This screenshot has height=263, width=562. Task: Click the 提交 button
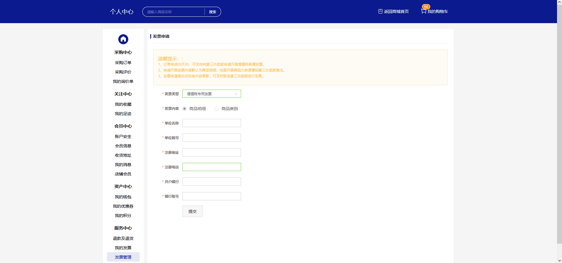(x=192, y=211)
